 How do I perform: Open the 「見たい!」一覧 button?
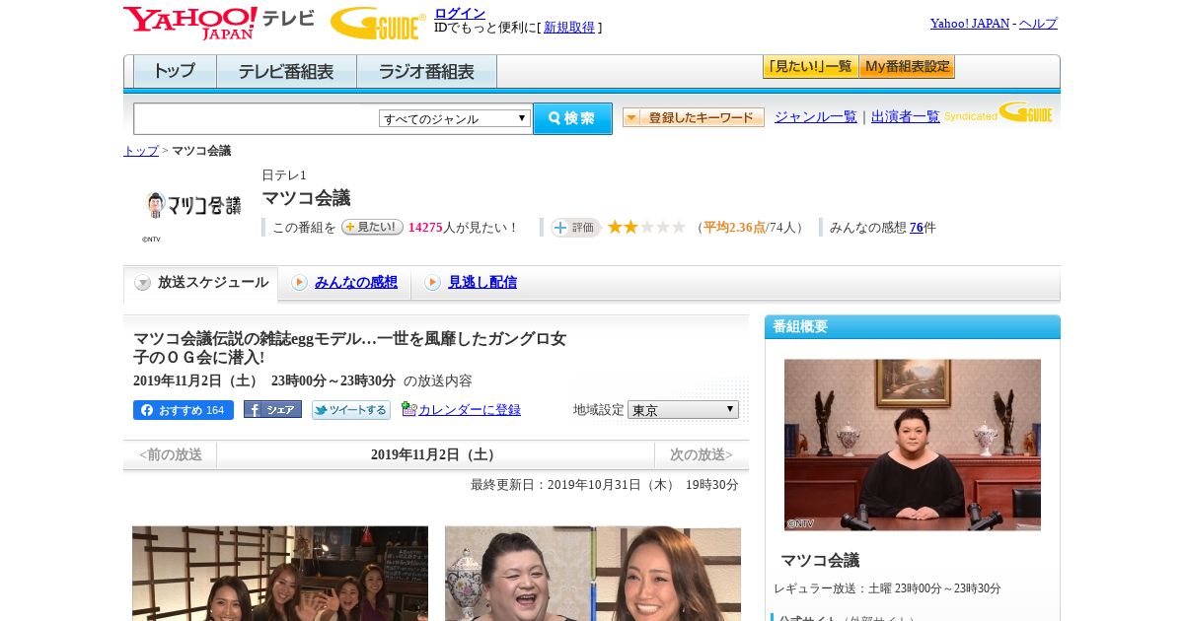810,67
